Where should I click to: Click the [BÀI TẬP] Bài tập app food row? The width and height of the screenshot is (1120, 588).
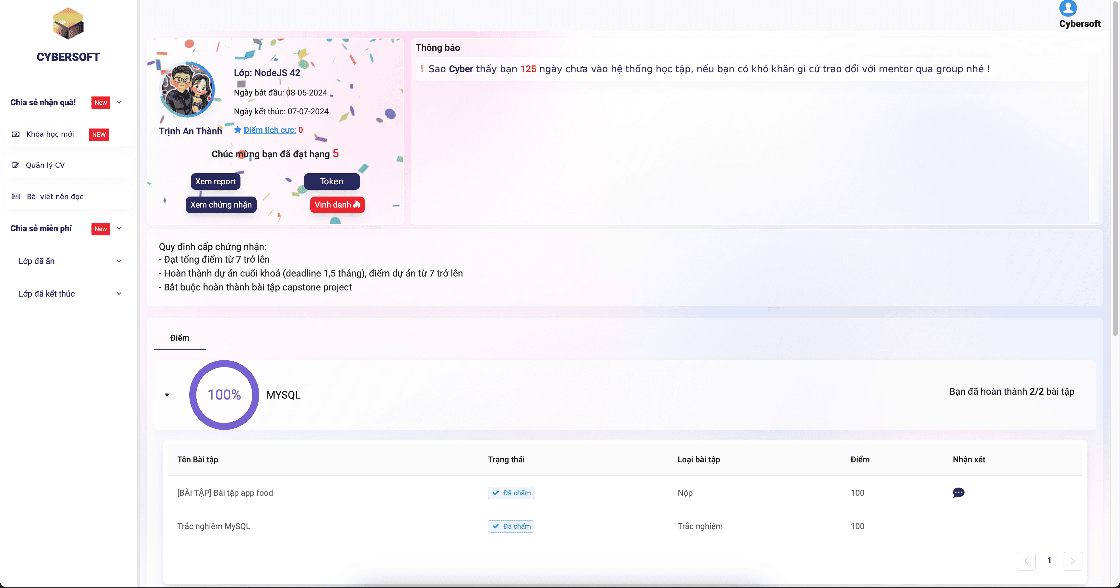coord(625,493)
